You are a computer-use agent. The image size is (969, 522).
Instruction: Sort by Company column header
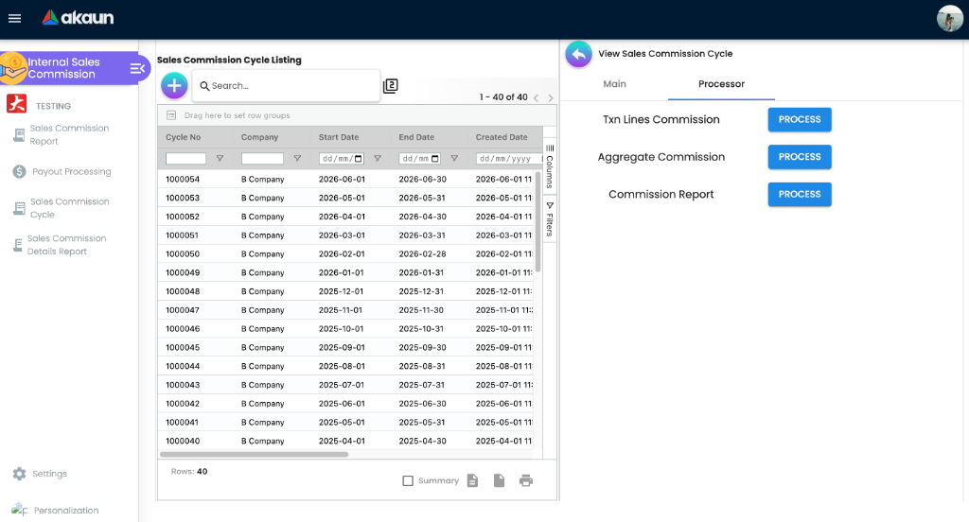[259, 137]
